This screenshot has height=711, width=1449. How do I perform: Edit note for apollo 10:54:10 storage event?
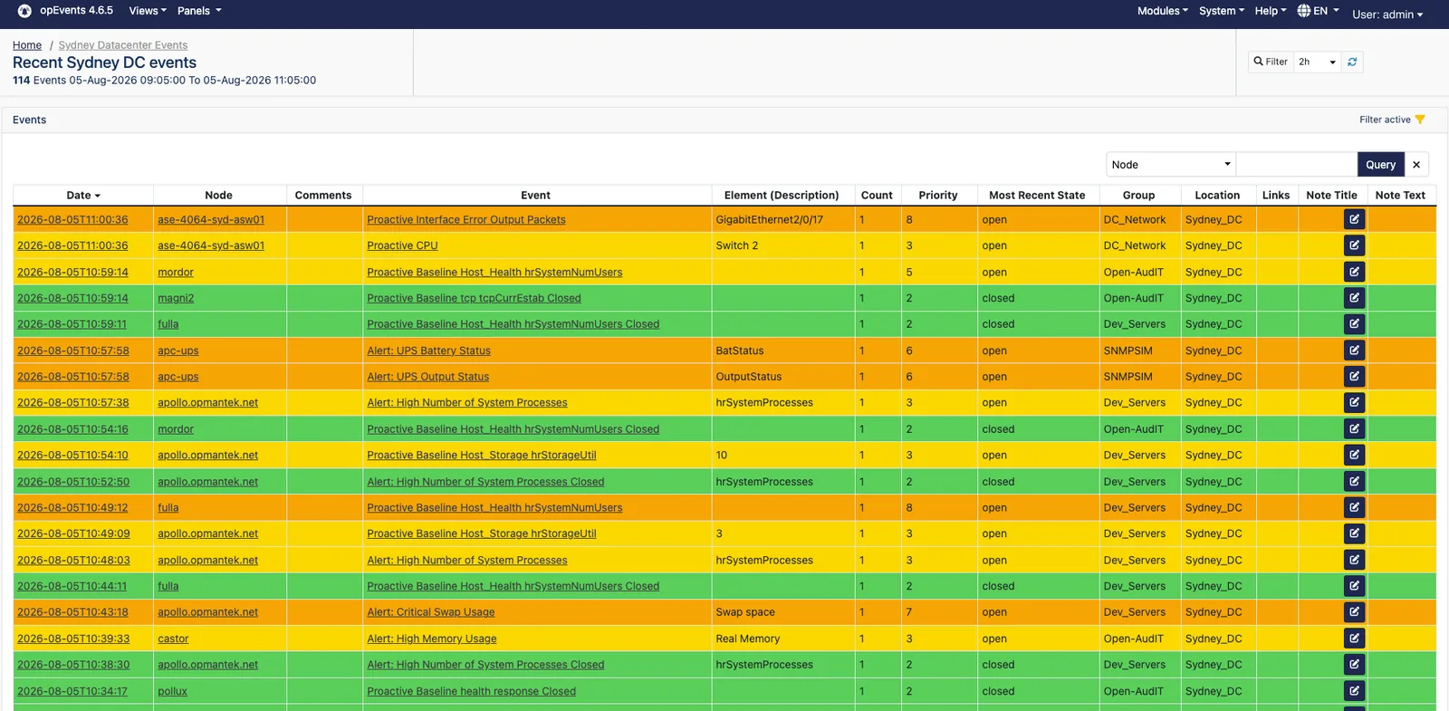(1354, 456)
